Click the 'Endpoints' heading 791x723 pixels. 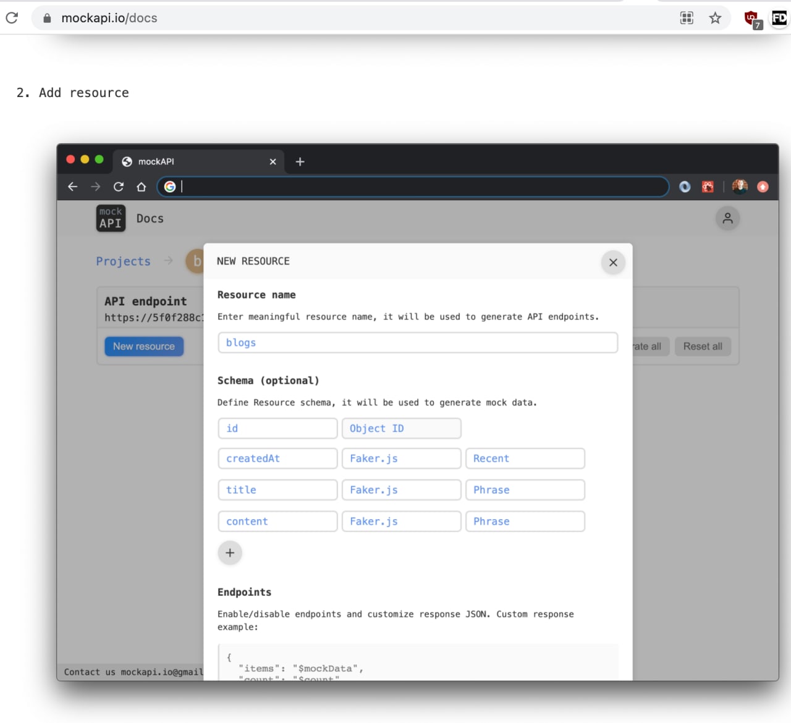click(244, 592)
